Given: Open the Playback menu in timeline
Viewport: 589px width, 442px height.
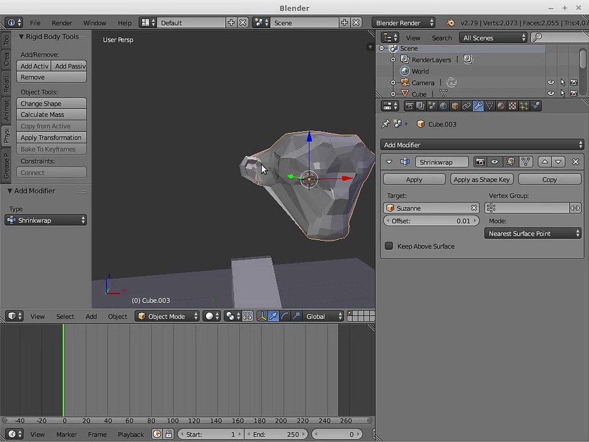Looking at the screenshot, I should (x=131, y=434).
